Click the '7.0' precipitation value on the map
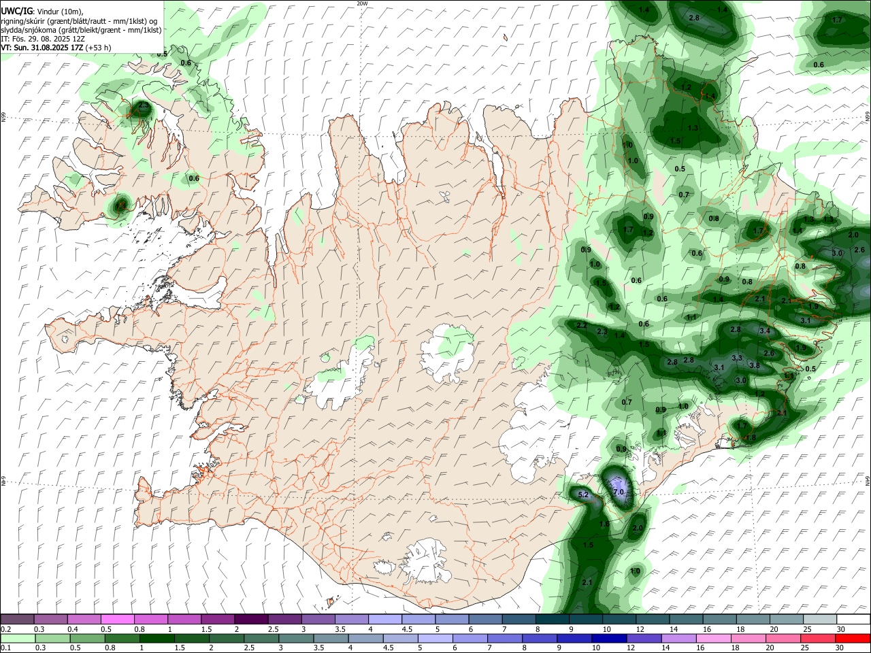The width and height of the screenshot is (871, 653). click(619, 492)
